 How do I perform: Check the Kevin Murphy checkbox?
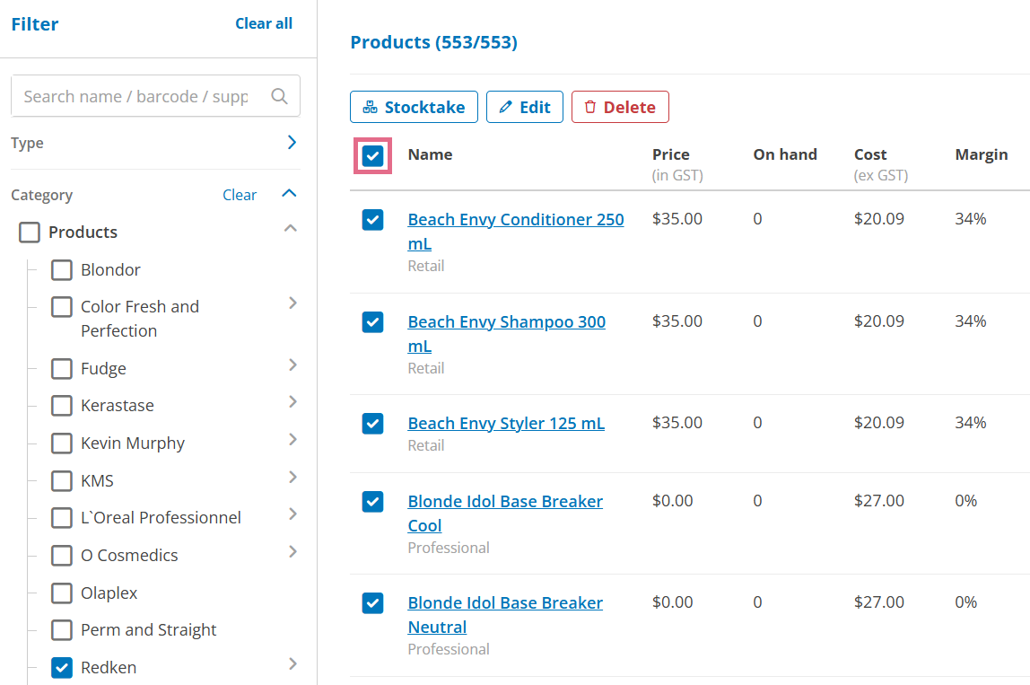pos(62,443)
